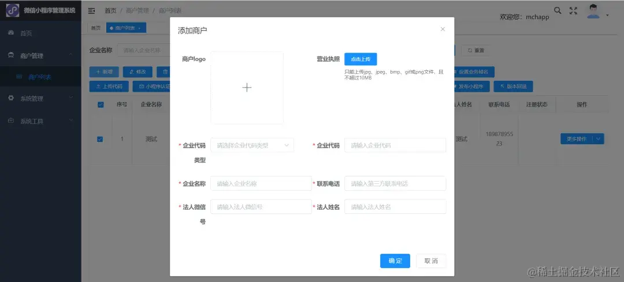This screenshot has width=624, height=282.
Task: Click the mini-program system logo icon
Action: (x=12, y=10)
